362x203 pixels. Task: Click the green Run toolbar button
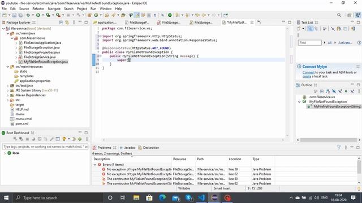pyautogui.click(x=38, y=15)
